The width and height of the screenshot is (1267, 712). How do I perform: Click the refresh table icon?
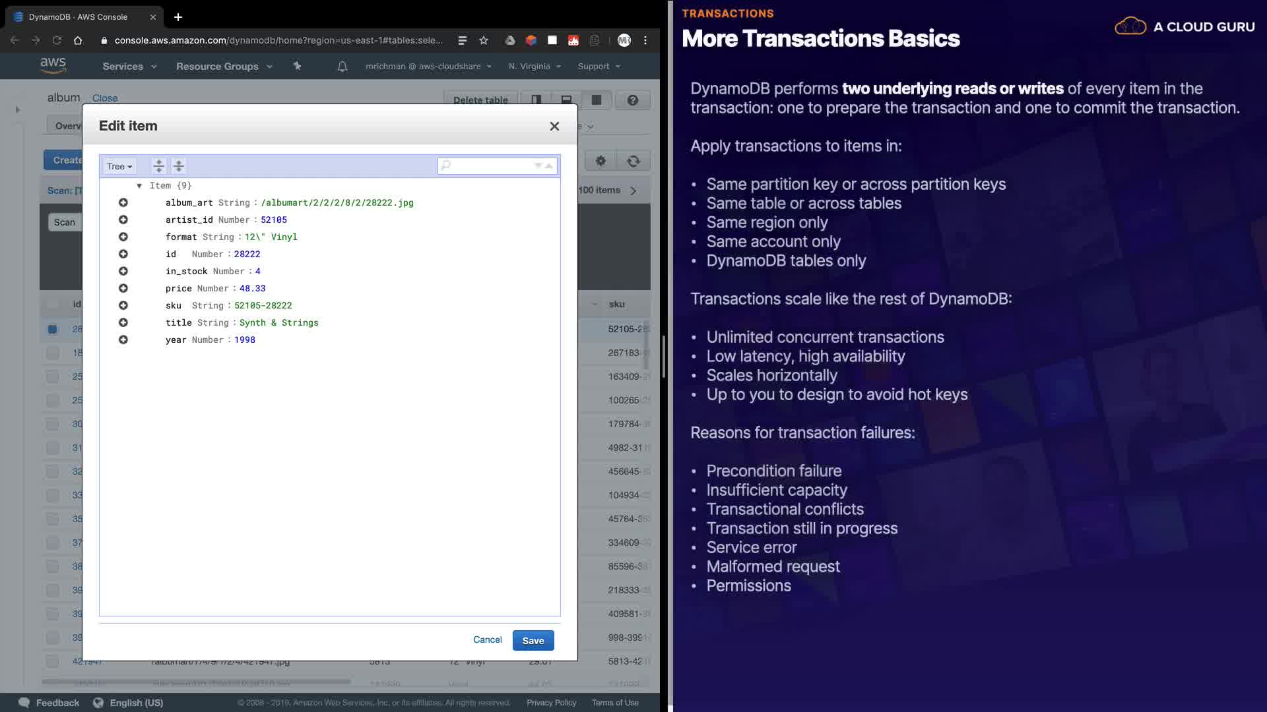[633, 161]
